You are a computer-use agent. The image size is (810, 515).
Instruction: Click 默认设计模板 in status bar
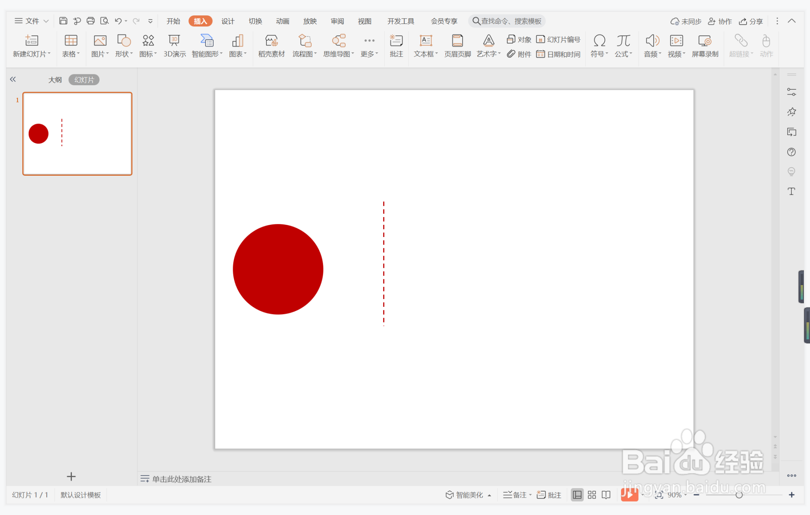pos(80,495)
